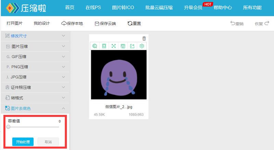The height and width of the screenshot is (150, 274).
Task: Click the file name 微信图片_2...jpg
Action: (x=119, y=107)
